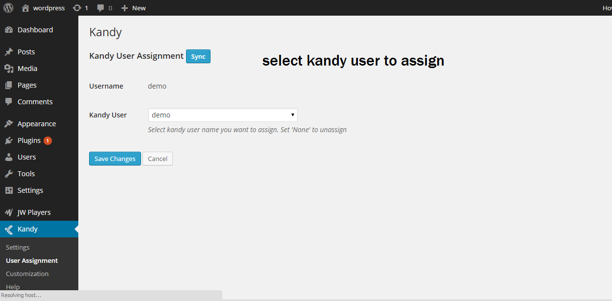Click the Tools wrench icon

(x=9, y=174)
